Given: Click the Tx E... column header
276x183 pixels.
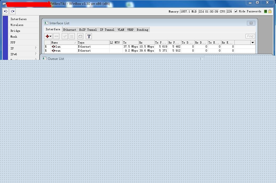Looking at the screenshot, I should 214,42.
